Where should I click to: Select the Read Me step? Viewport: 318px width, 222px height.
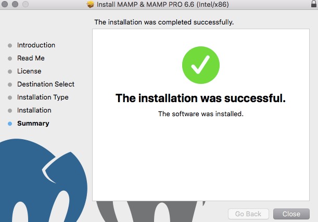pos(31,58)
